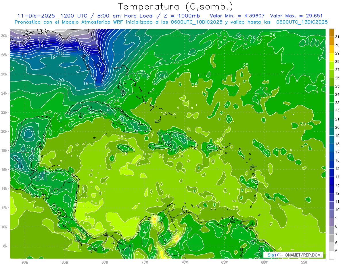Screen dimensions: 345x266
Task: Click the lime legend swatch between 27 and 28
Action: [x=331, y=65]
